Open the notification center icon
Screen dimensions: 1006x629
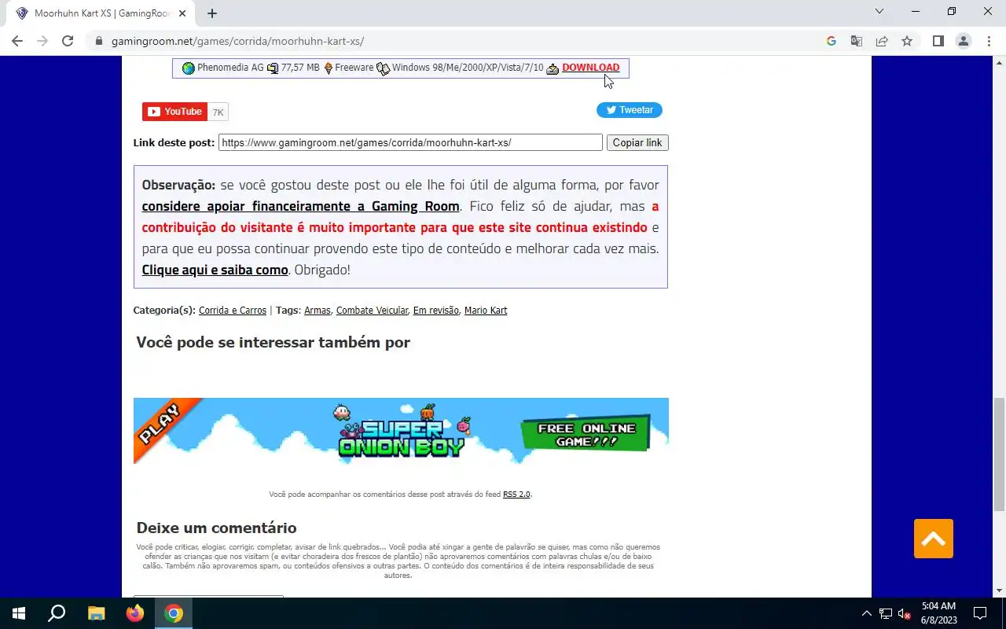pyautogui.click(x=980, y=613)
